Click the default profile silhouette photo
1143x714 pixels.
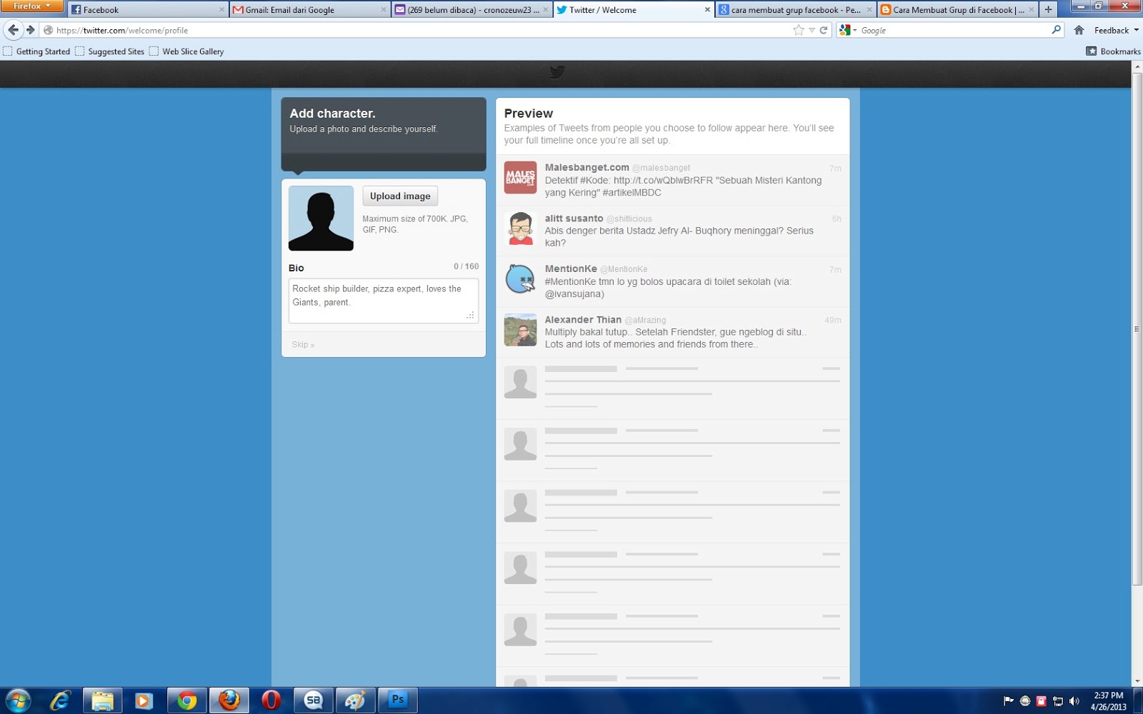pos(321,218)
